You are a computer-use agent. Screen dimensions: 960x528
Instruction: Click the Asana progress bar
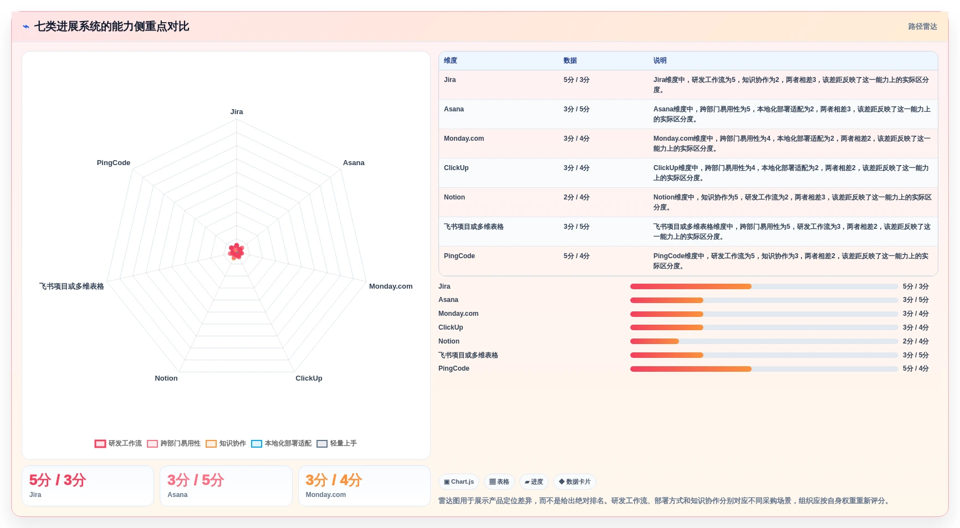[764, 300]
